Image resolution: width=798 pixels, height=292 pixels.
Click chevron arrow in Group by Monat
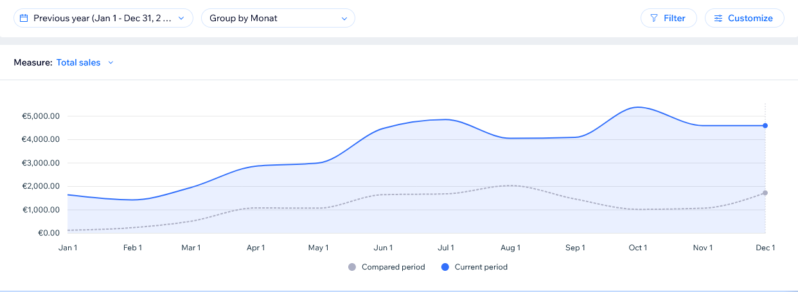coord(344,19)
